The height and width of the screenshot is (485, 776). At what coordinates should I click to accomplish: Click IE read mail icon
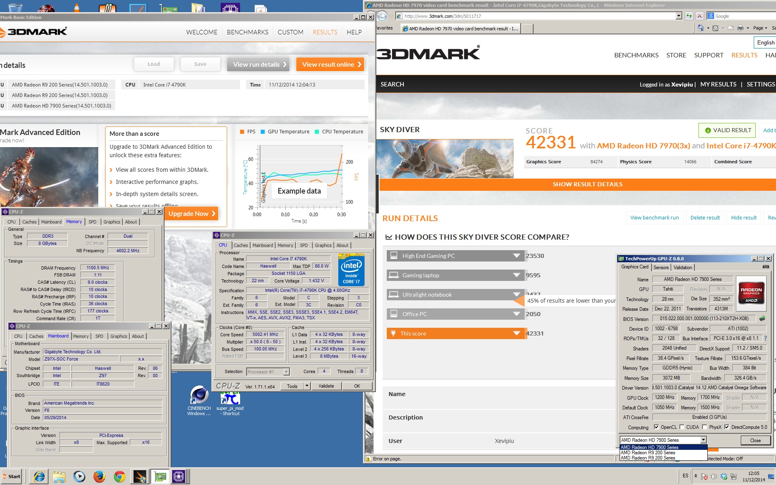(x=731, y=28)
